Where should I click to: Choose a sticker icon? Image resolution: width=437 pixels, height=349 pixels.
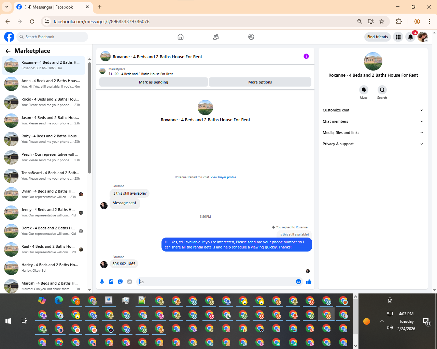[x=120, y=282]
